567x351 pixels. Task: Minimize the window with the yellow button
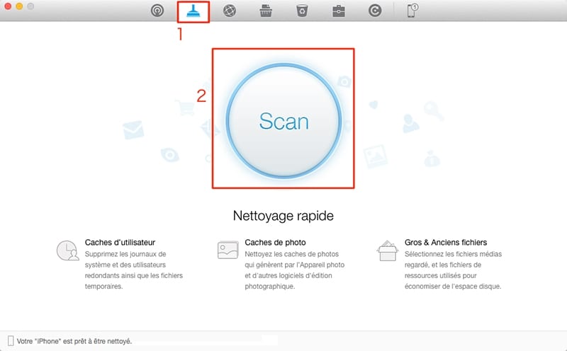[x=19, y=6]
